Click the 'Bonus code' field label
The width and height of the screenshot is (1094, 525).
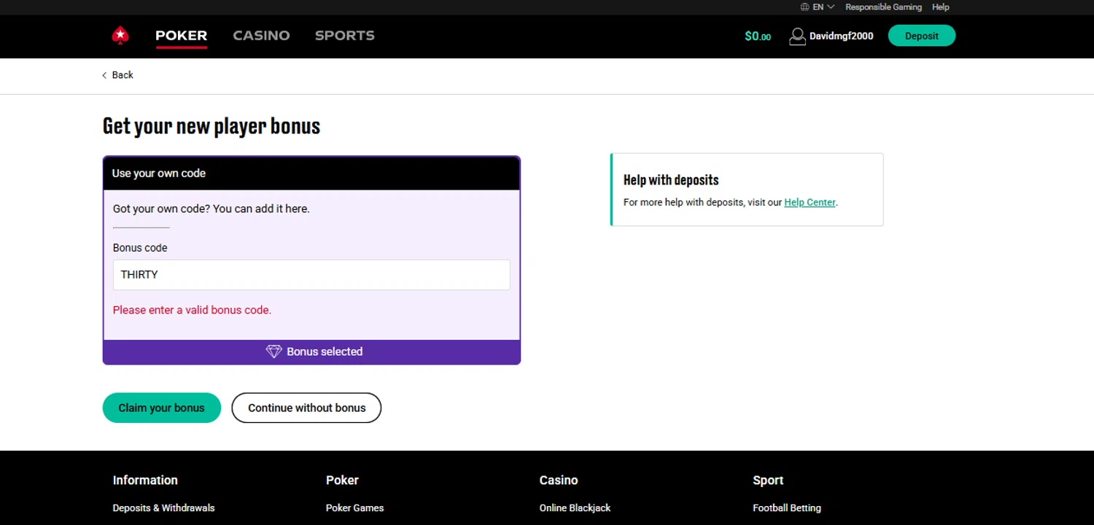pos(140,248)
